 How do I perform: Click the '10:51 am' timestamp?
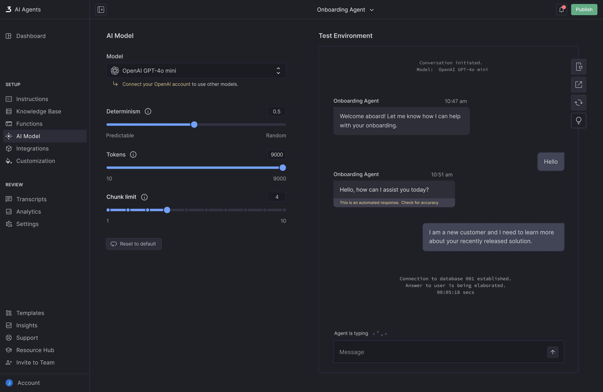[442, 175]
